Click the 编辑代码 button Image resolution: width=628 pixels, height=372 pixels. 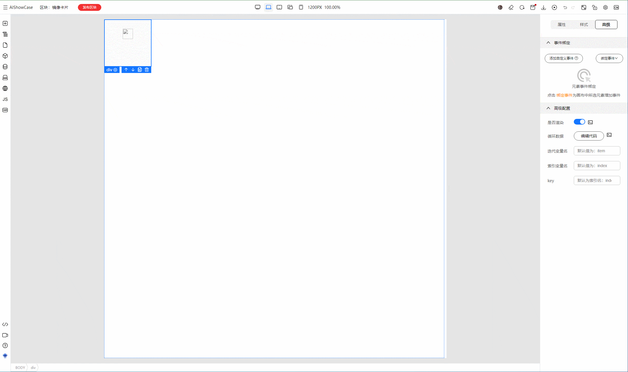(x=589, y=136)
